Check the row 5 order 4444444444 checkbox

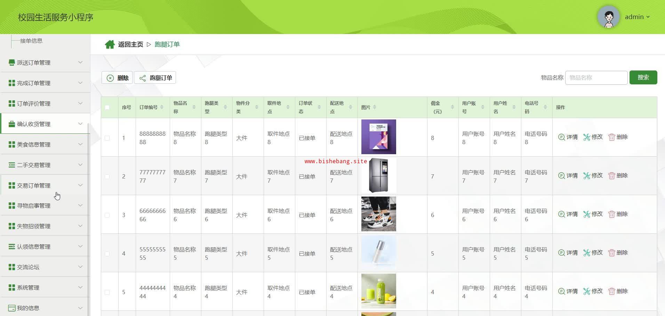coord(107,292)
